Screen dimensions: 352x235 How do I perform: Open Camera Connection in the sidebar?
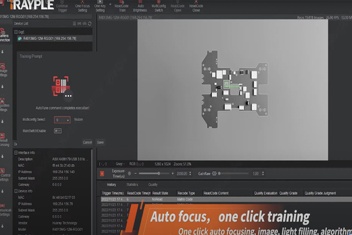(x=4, y=36)
